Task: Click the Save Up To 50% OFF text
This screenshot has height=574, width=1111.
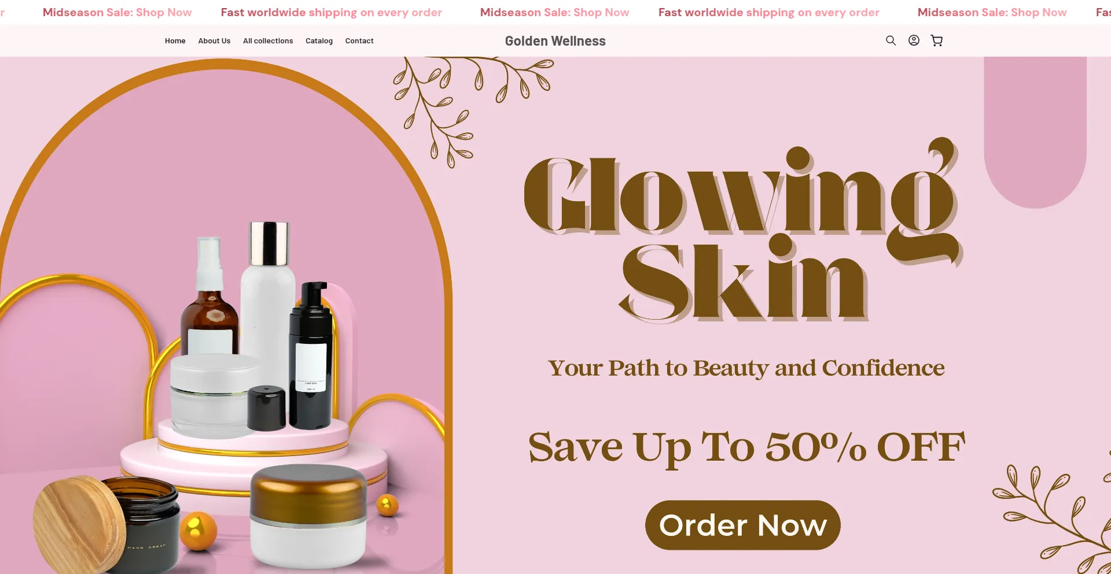Action: 746,447
